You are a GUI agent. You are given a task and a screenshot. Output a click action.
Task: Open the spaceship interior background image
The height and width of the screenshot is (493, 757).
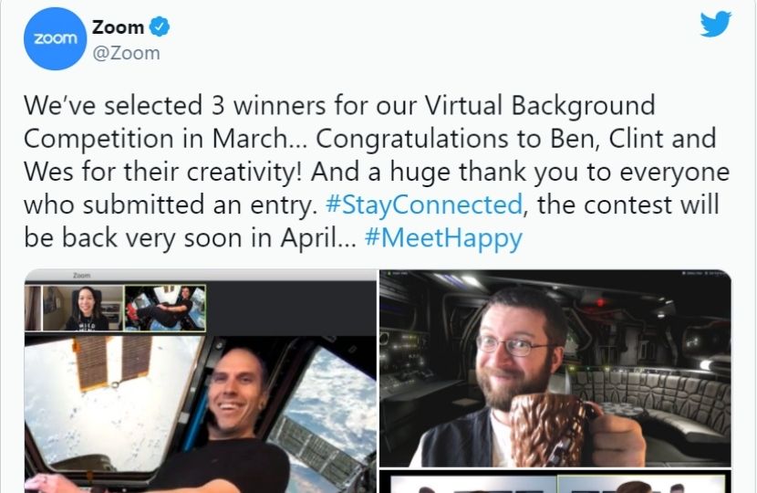click(x=555, y=369)
